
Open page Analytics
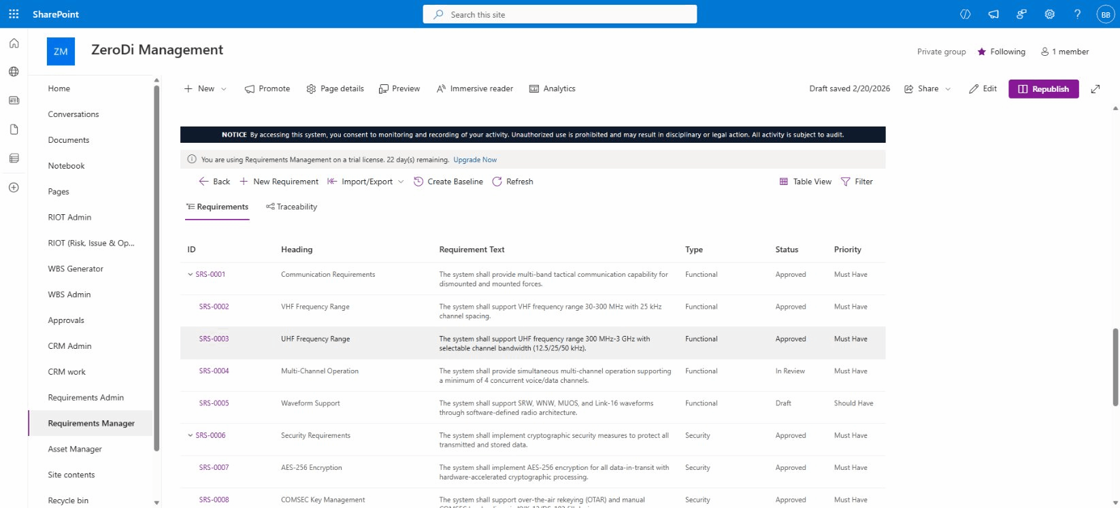coord(553,89)
